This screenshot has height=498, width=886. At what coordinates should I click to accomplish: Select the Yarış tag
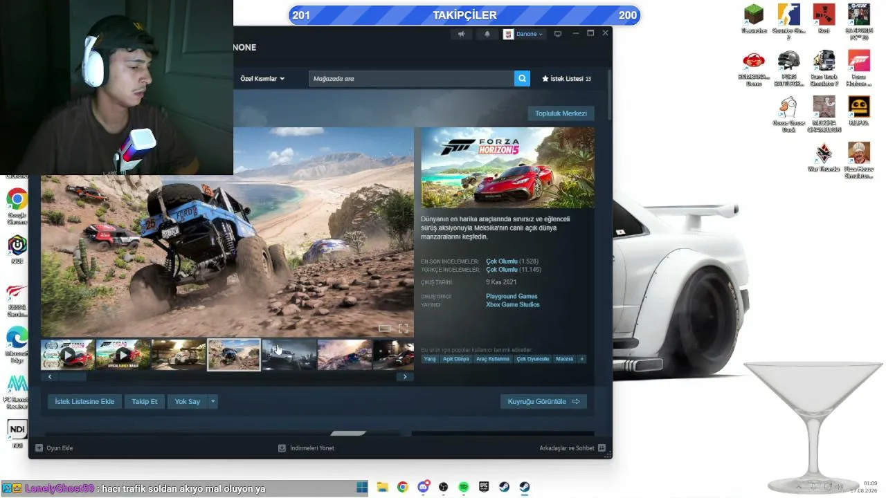tap(430, 359)
